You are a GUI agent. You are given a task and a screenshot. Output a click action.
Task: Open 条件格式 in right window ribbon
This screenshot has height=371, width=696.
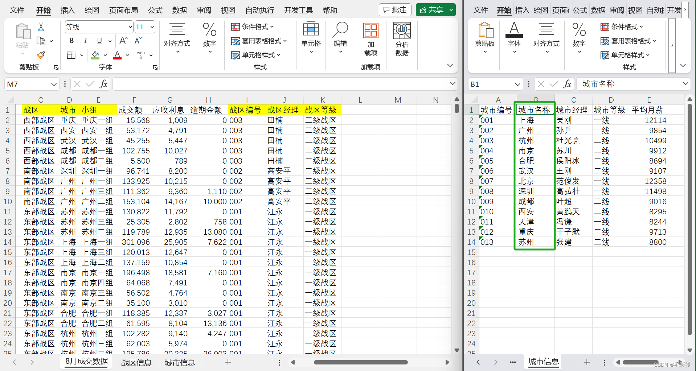(x=622, y=27)
